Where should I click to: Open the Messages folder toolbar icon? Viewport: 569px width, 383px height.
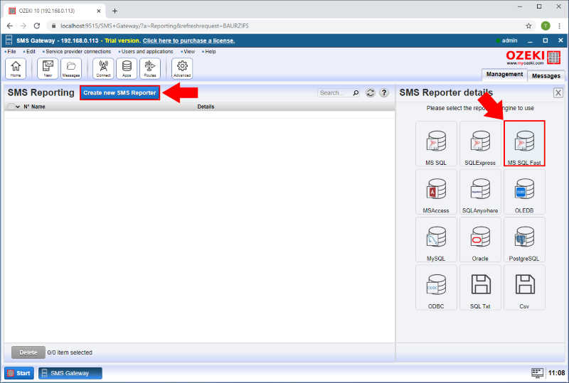(71, 68)
